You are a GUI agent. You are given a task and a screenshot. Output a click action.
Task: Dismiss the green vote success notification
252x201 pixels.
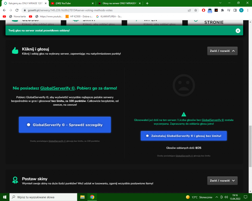(238, 31)
